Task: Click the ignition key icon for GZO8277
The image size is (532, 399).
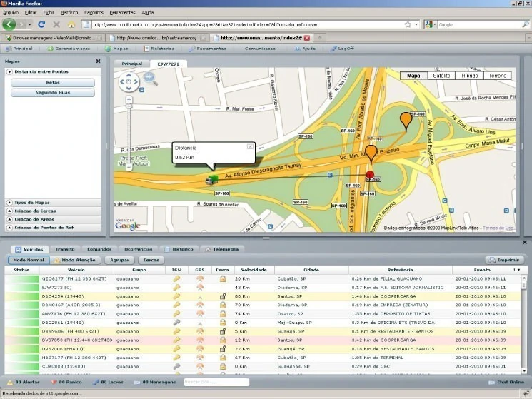Action: (x=176, y=278)
